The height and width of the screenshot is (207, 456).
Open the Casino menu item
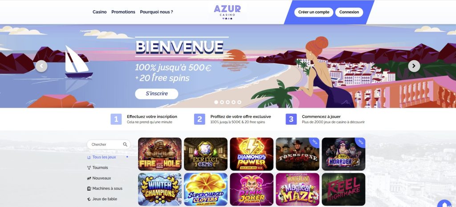tap(99, 12)
